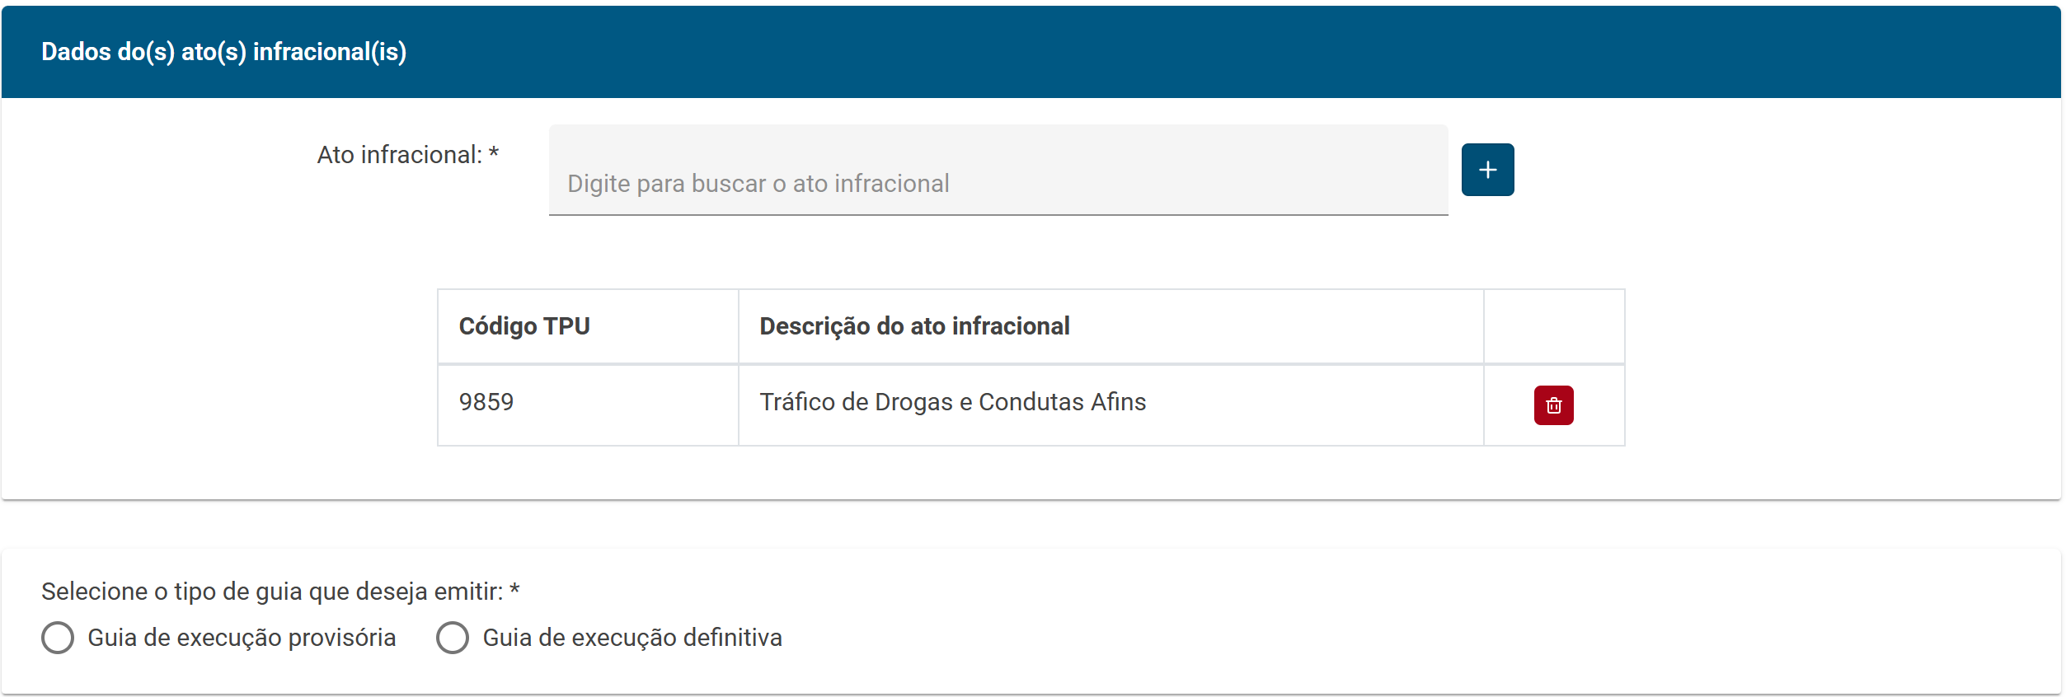This screenshot has height=697, width=2066.
Task: Click the Código TPU column header
Action: click(x=588, y=326)
